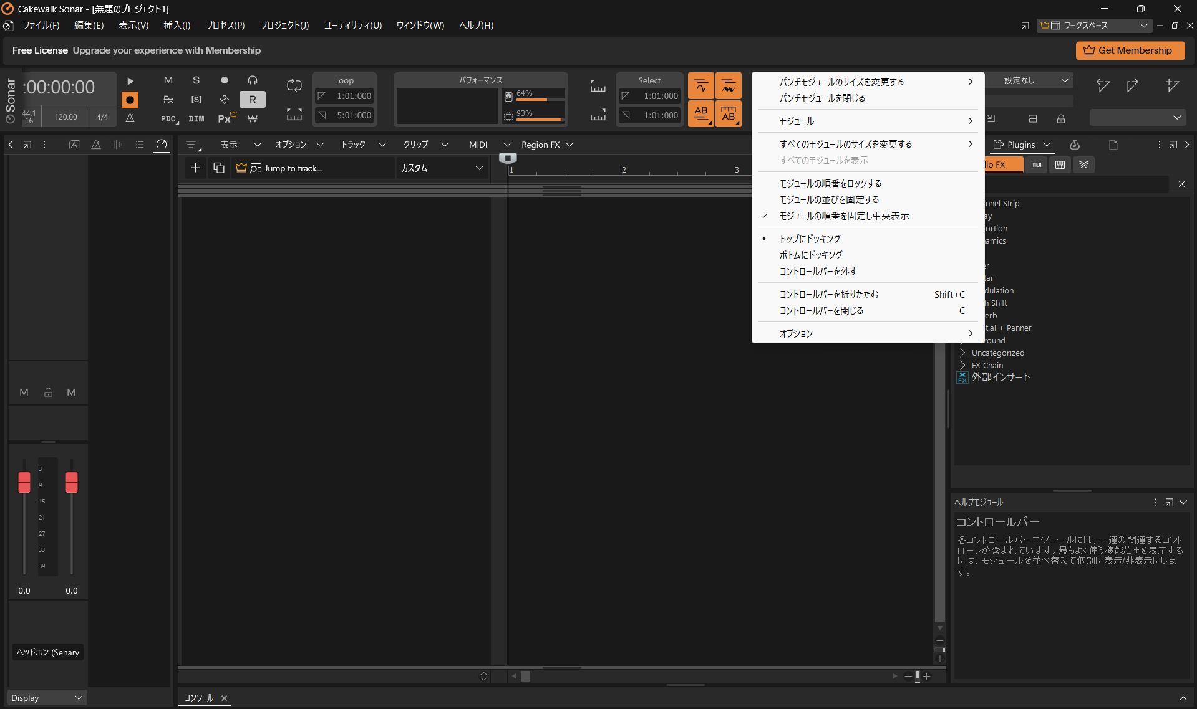Expand the Uncategorized plugin category

point(997,353)
